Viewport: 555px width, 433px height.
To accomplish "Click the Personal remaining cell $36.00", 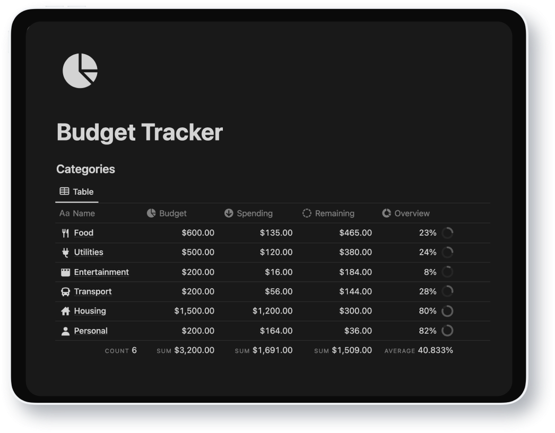I will 358,331.
